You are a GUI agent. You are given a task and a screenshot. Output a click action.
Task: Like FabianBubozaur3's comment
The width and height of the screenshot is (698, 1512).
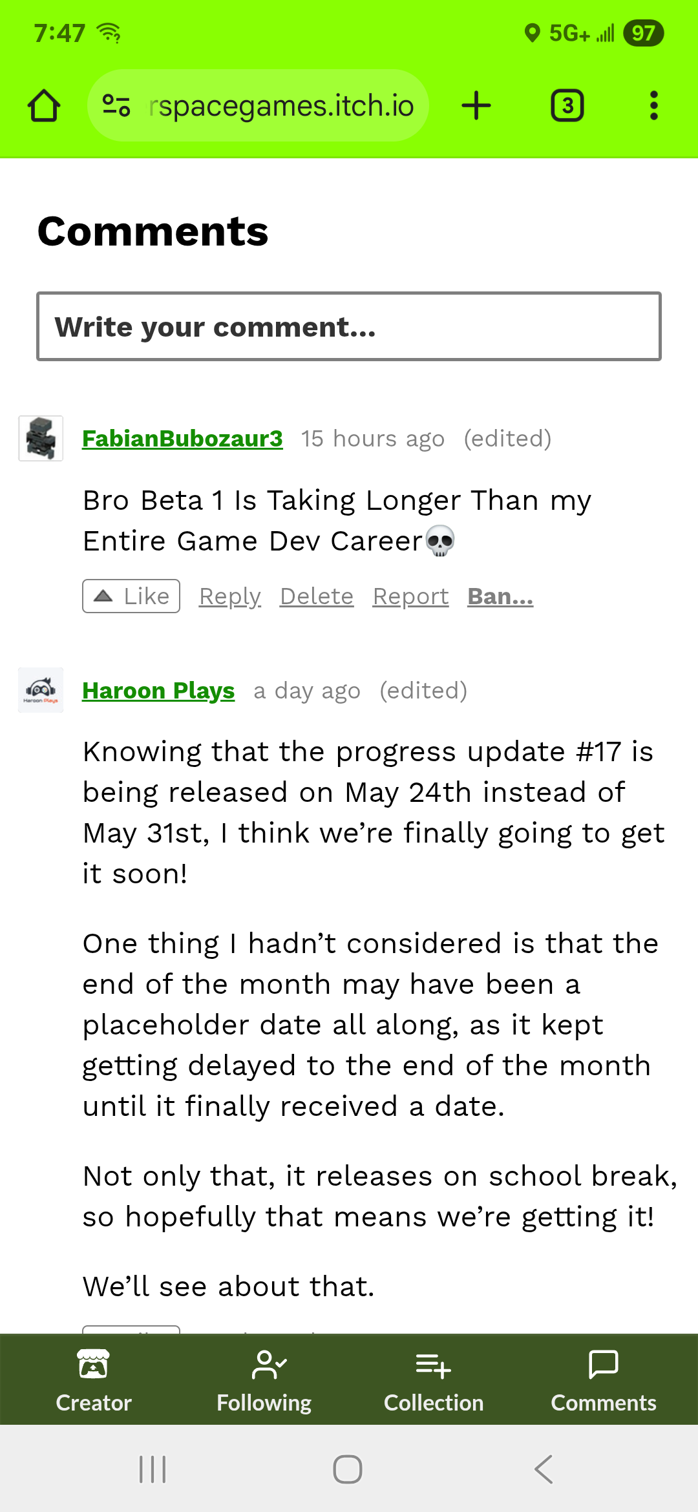coord(131,596)
